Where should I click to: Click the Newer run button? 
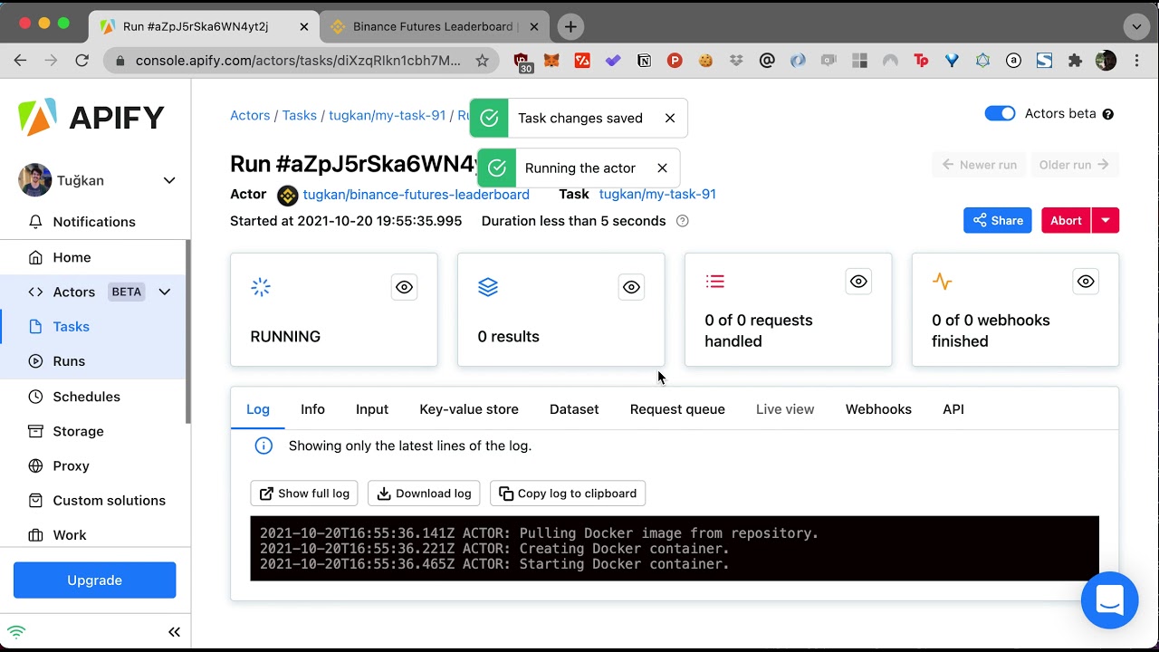pyautogui.click(x=979, y=165)
